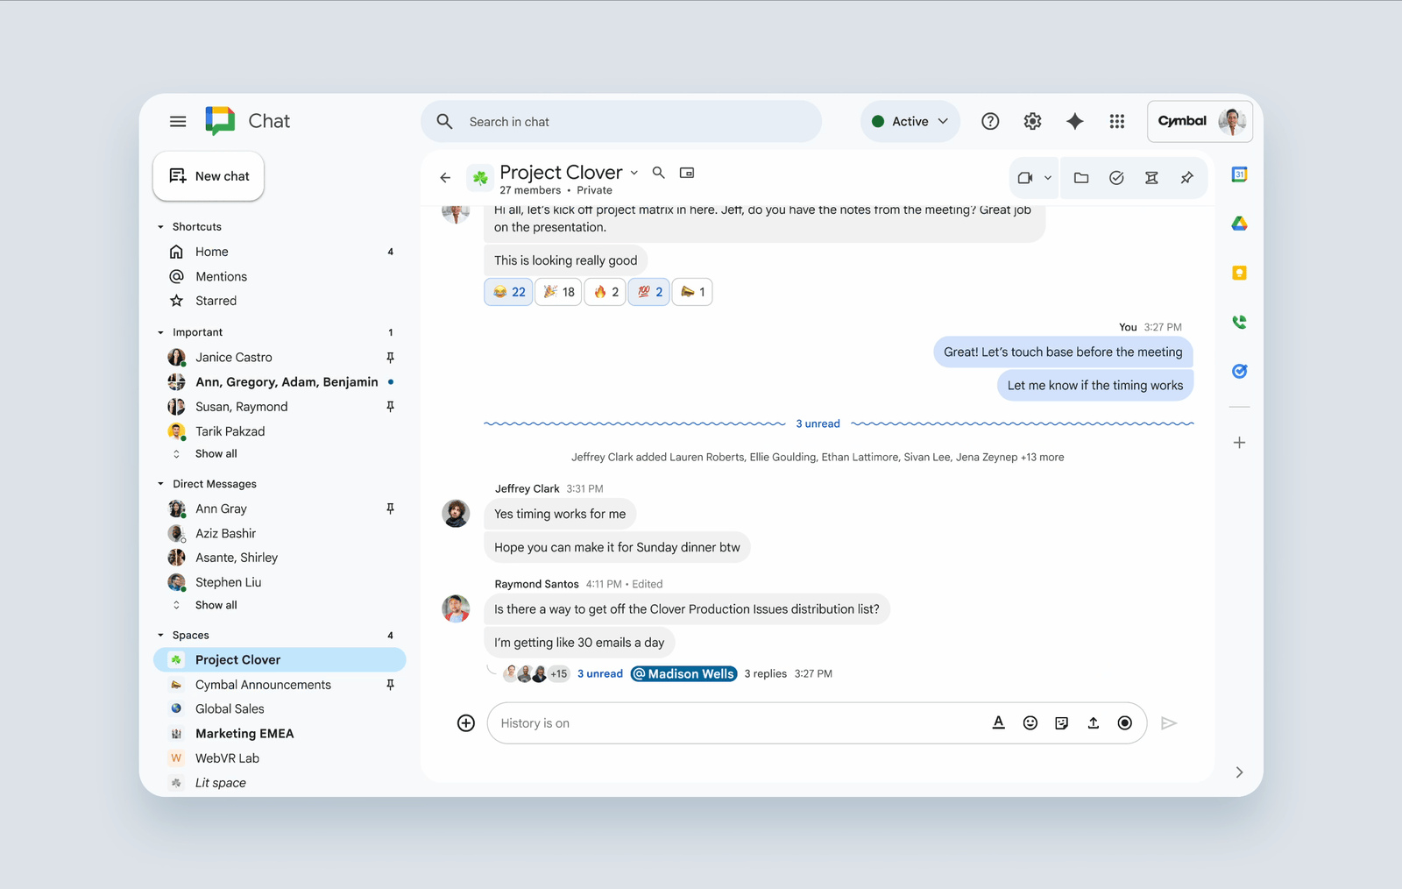Open Google Calendar in the side panel
Viewport: 1402px width, 889px height.
tap(1239, 174)
